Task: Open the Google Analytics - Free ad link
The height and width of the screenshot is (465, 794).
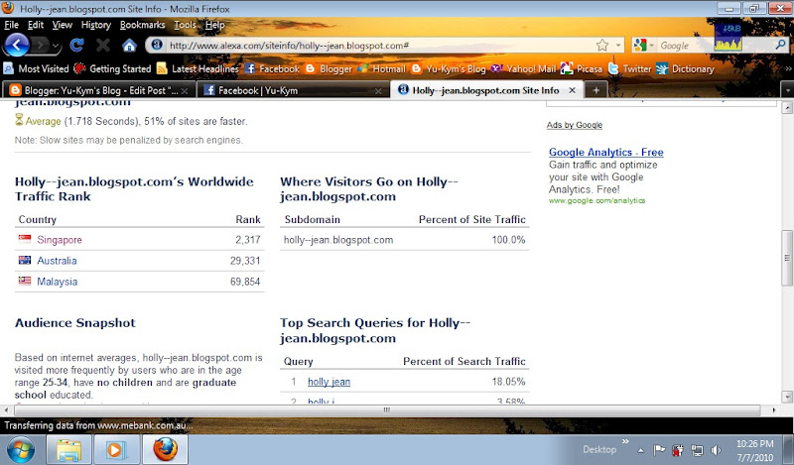Action: [x=606, y=152]
